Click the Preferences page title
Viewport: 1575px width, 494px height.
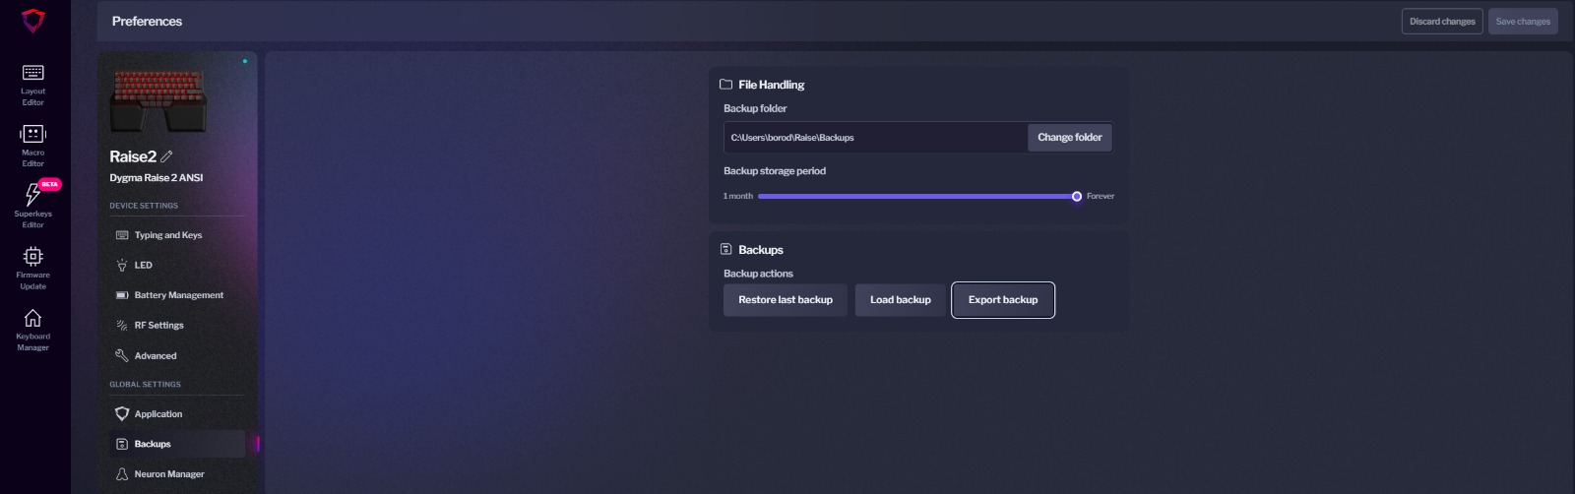coord(147,22)
